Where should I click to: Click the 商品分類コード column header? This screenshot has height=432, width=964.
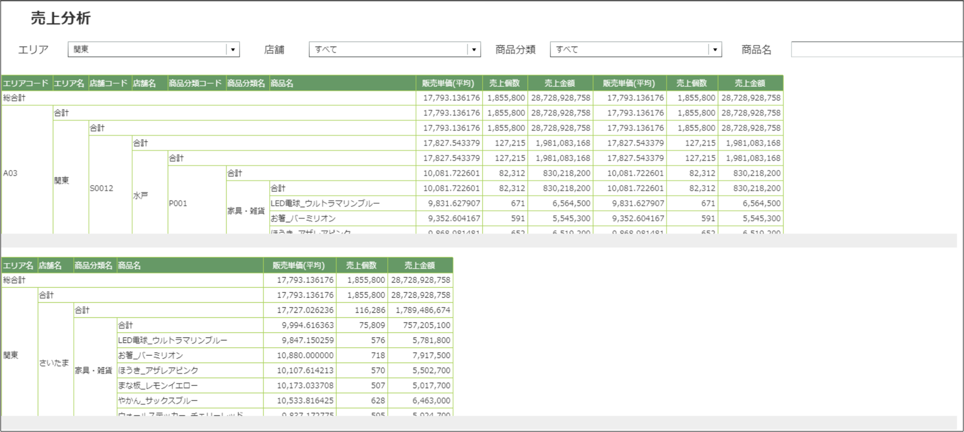196,83
